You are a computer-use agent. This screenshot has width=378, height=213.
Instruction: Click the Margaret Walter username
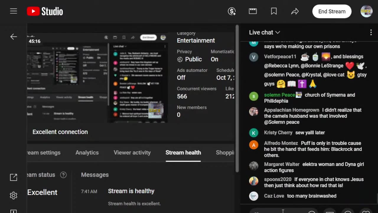[282, 164]
